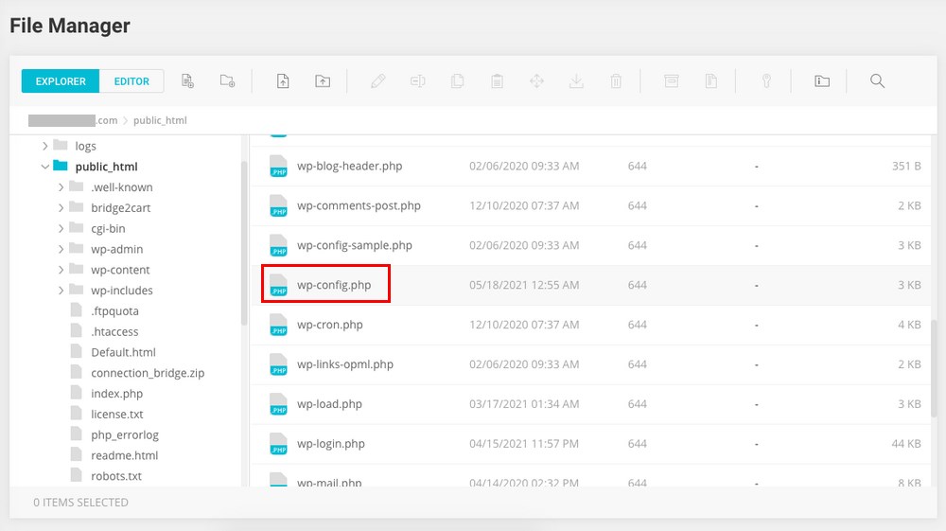
Task: Click date 03/17/2021 01:34 AM cell
Action: coord(524,403)
